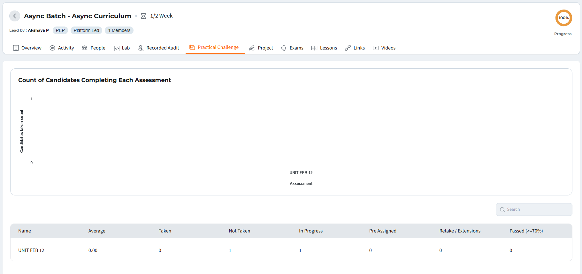Click the Candidates taken count axis label
This screenshot has width=582, height=274.
pos(22,131)
